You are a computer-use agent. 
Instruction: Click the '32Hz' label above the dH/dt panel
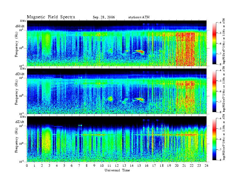pyautogui.click(x=23, y=21)
